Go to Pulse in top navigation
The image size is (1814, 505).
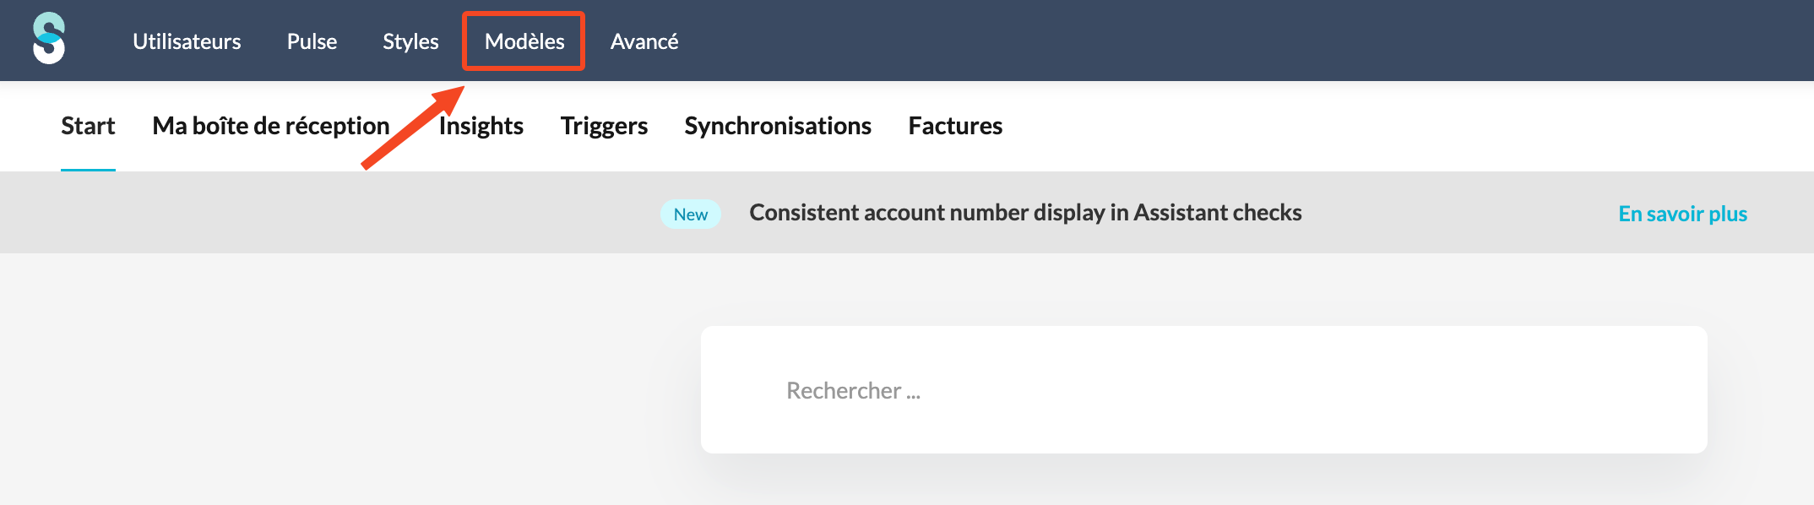click(x=312, y=41)
